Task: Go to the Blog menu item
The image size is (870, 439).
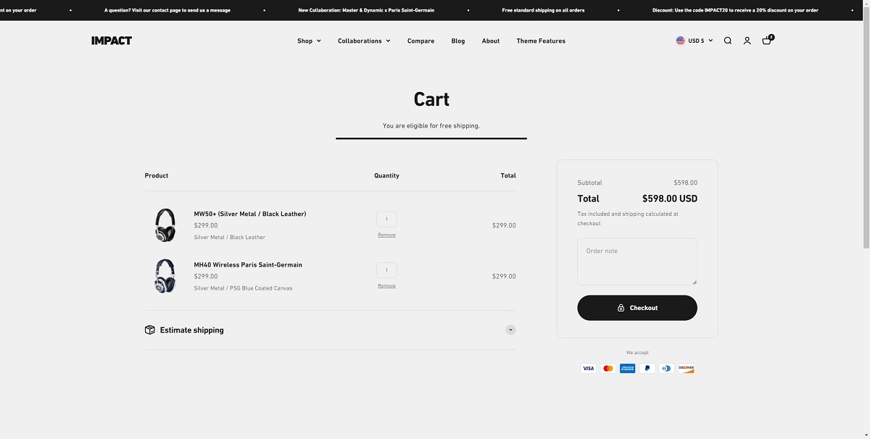Action: 457,41
